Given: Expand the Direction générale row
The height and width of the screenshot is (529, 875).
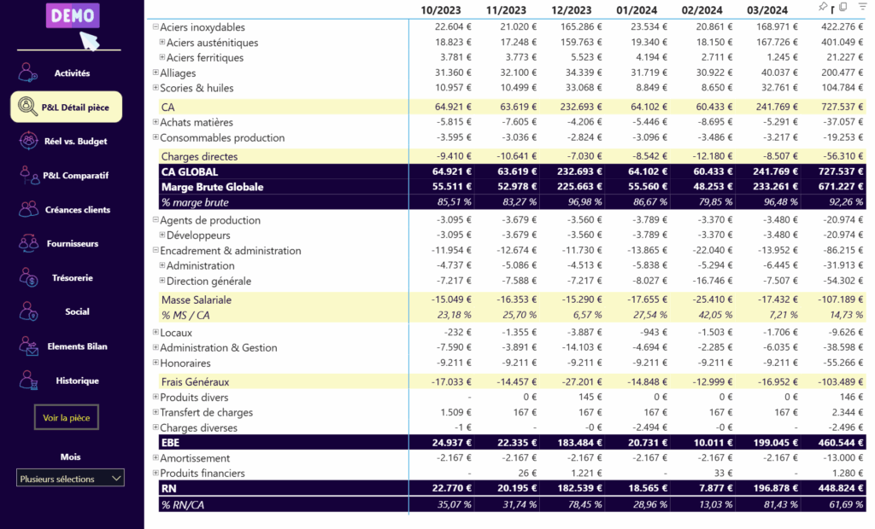Looking at the screenshot, I should pyautogui.click(x=162, y=282).
